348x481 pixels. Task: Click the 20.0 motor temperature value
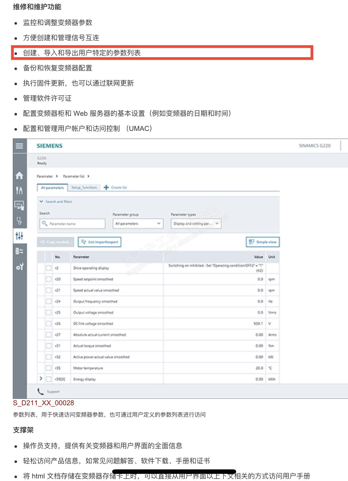pyautogui.click(x=259, y=368)
